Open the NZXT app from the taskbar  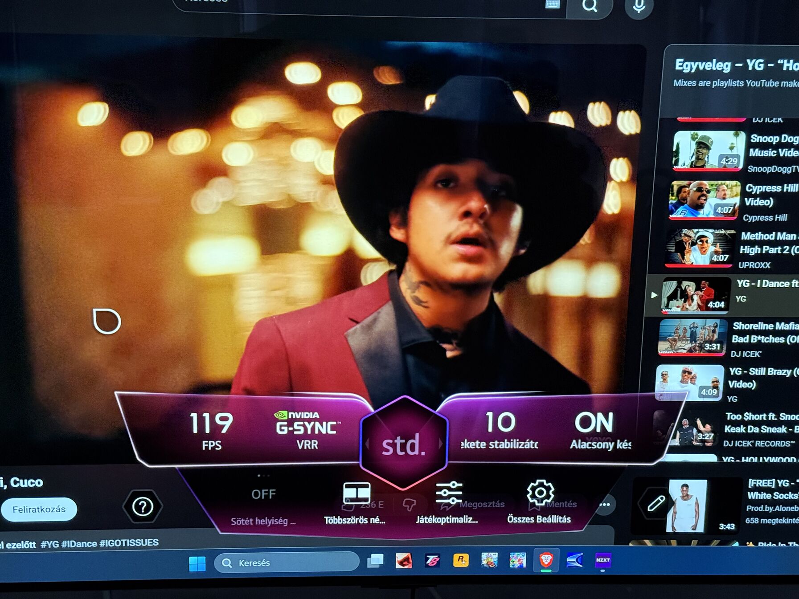pyautogui.click(x=603, y=560)
